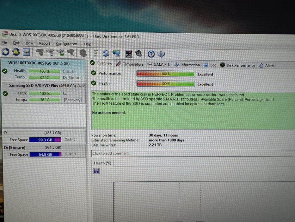The image size is (295, 222).
Task: Select the Samsung SSD 970 EVO Plus disk
Action: pos(44,93)
